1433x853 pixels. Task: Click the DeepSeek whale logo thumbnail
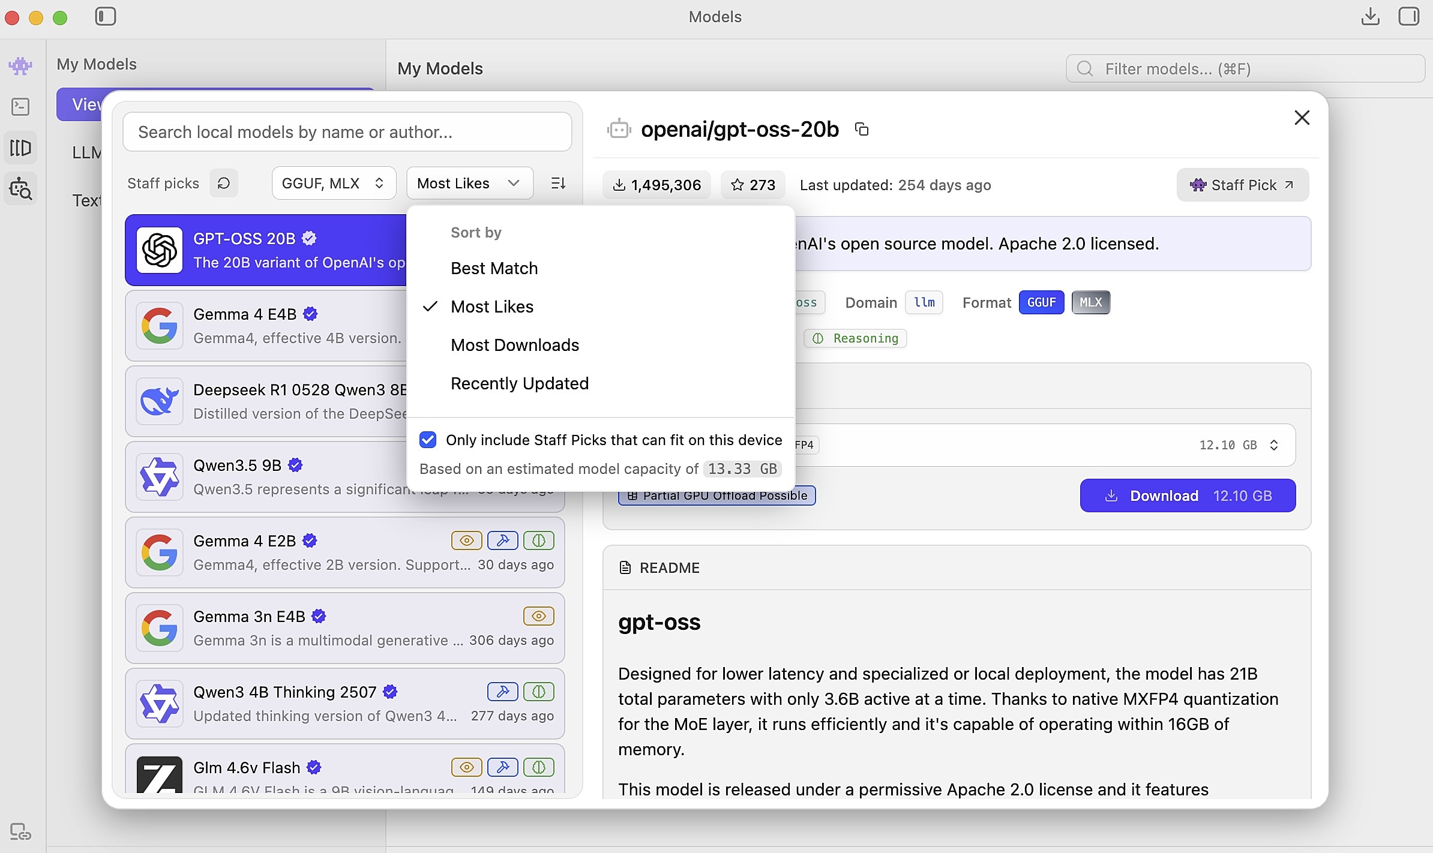click(x=160, y=401)
